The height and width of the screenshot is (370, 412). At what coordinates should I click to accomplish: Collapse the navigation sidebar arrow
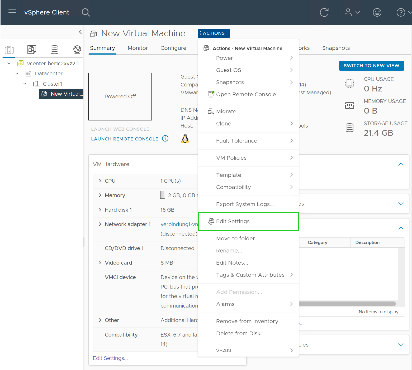tap(80, 32)
